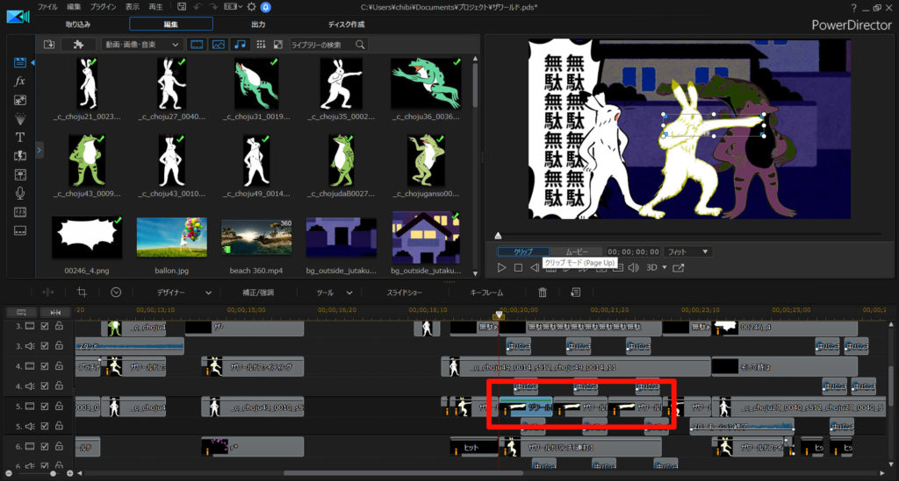The height and width of the screenshot is (481, 899).
Task: Click the blue notification bell icon
Action: point(266,7)
